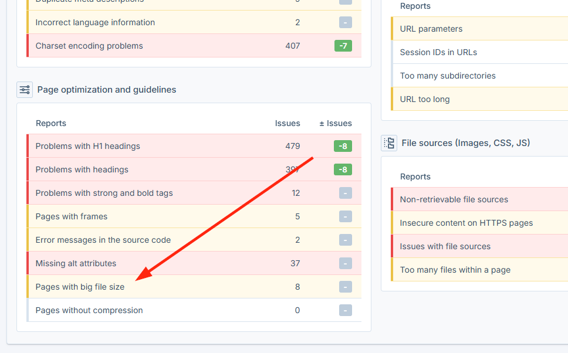Open the Pages with frames report
Screen dimensions: 568x353
coord(71,216)
